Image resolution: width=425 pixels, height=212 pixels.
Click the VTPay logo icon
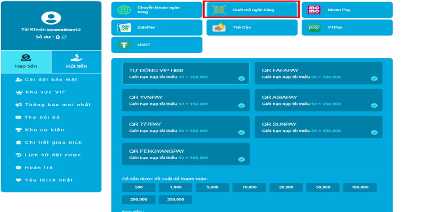point(314,27)
